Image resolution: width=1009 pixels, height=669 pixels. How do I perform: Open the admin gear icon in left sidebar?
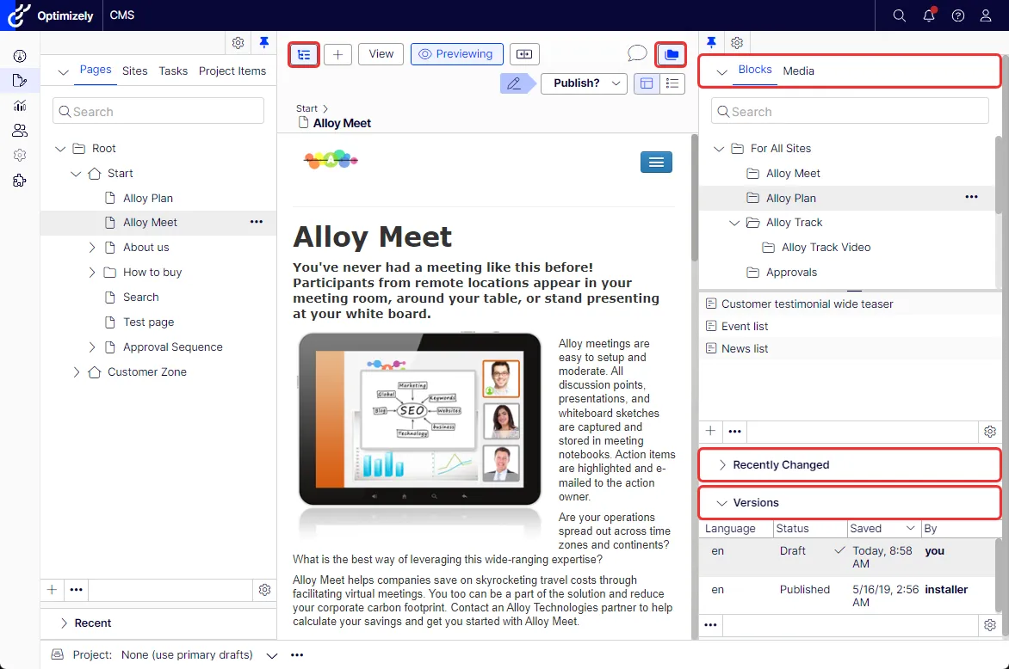click(x=20, y=156)
